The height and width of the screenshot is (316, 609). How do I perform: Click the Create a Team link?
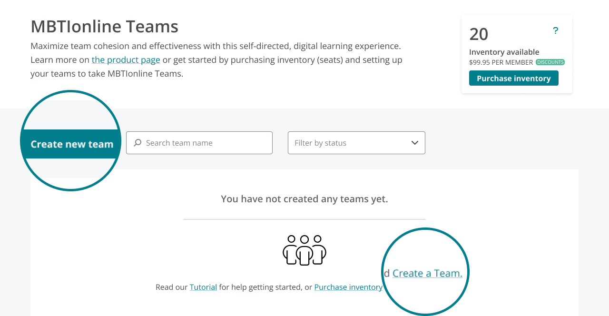click(x=427, y=273)
